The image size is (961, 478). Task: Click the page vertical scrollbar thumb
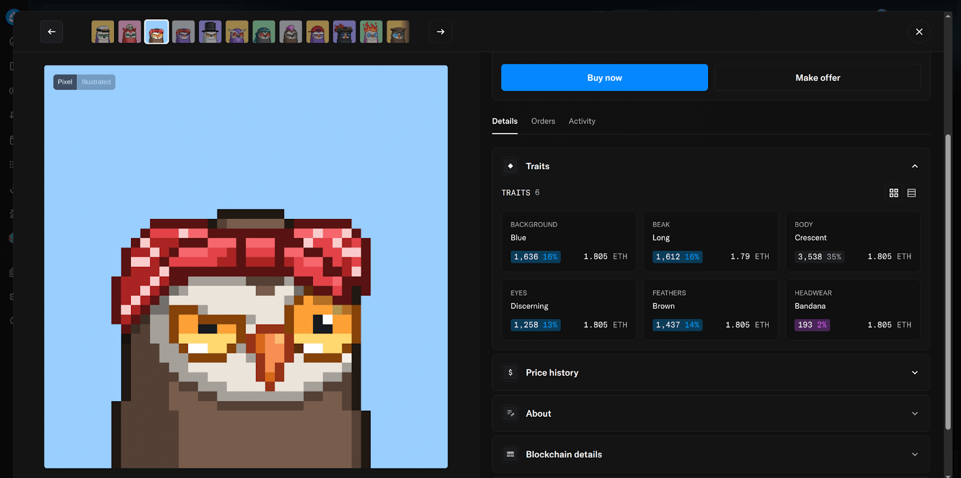tap(948, 282)
